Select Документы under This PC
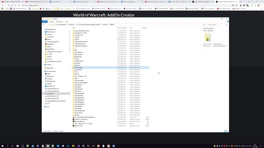The width and height of the screenshot is (264, 148). [x=50, y=76]
